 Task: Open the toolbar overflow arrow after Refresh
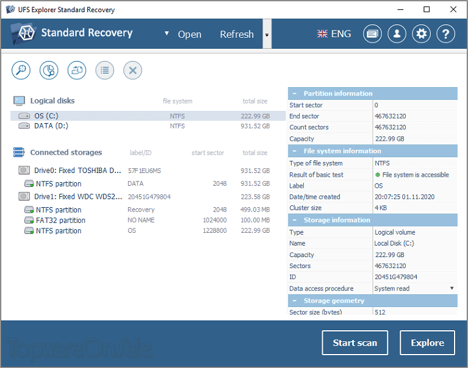point(267,35)
